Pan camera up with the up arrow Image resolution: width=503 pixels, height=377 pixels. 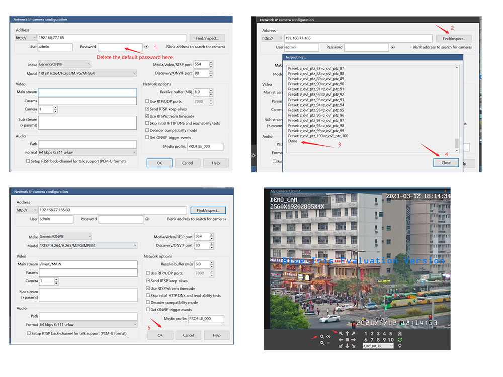[x=347, y=333]
